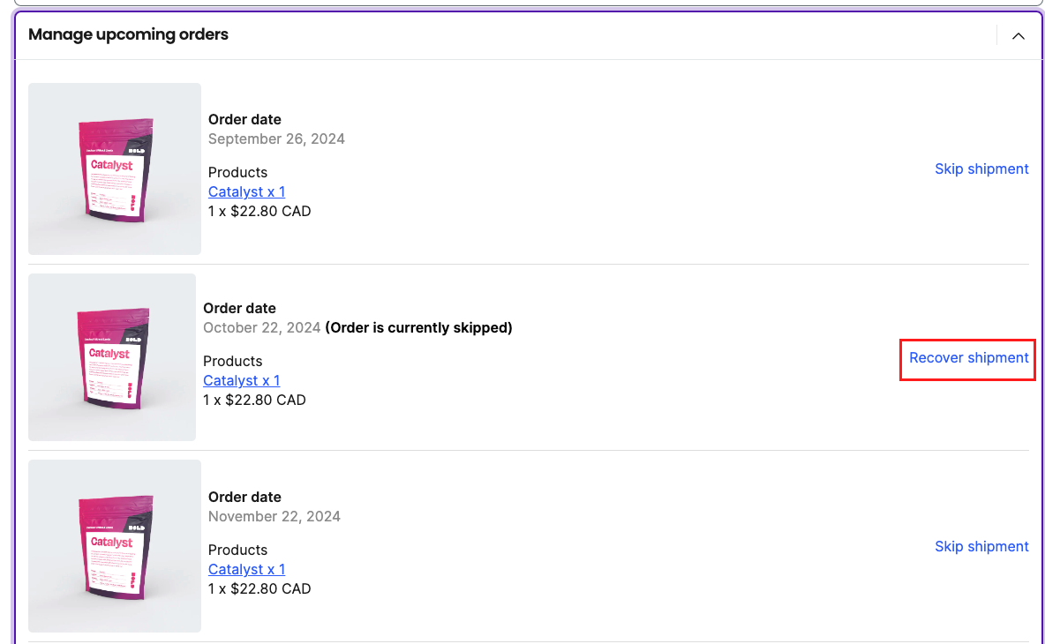
Task: Click Order date label of November order
Action: (244, 497)
